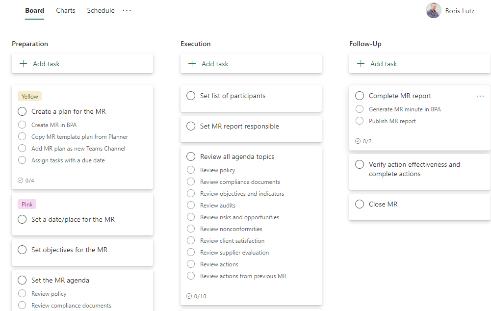
Task: Click the 0/4 checklist progress icon
Action: point(20,181)
